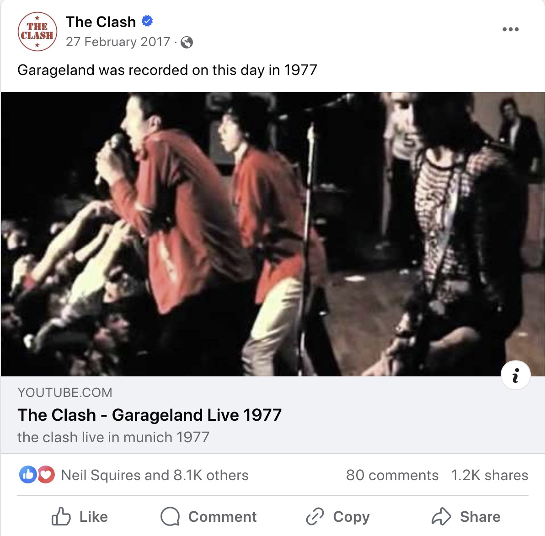Play the Garageland video thumbnail
Image resolution: width=545 pixels, height=536 pixels.
272,234
